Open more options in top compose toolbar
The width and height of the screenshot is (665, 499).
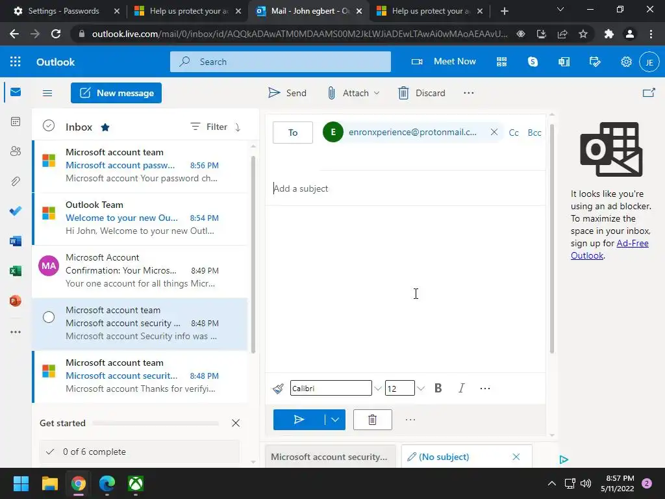coord(469,93)
